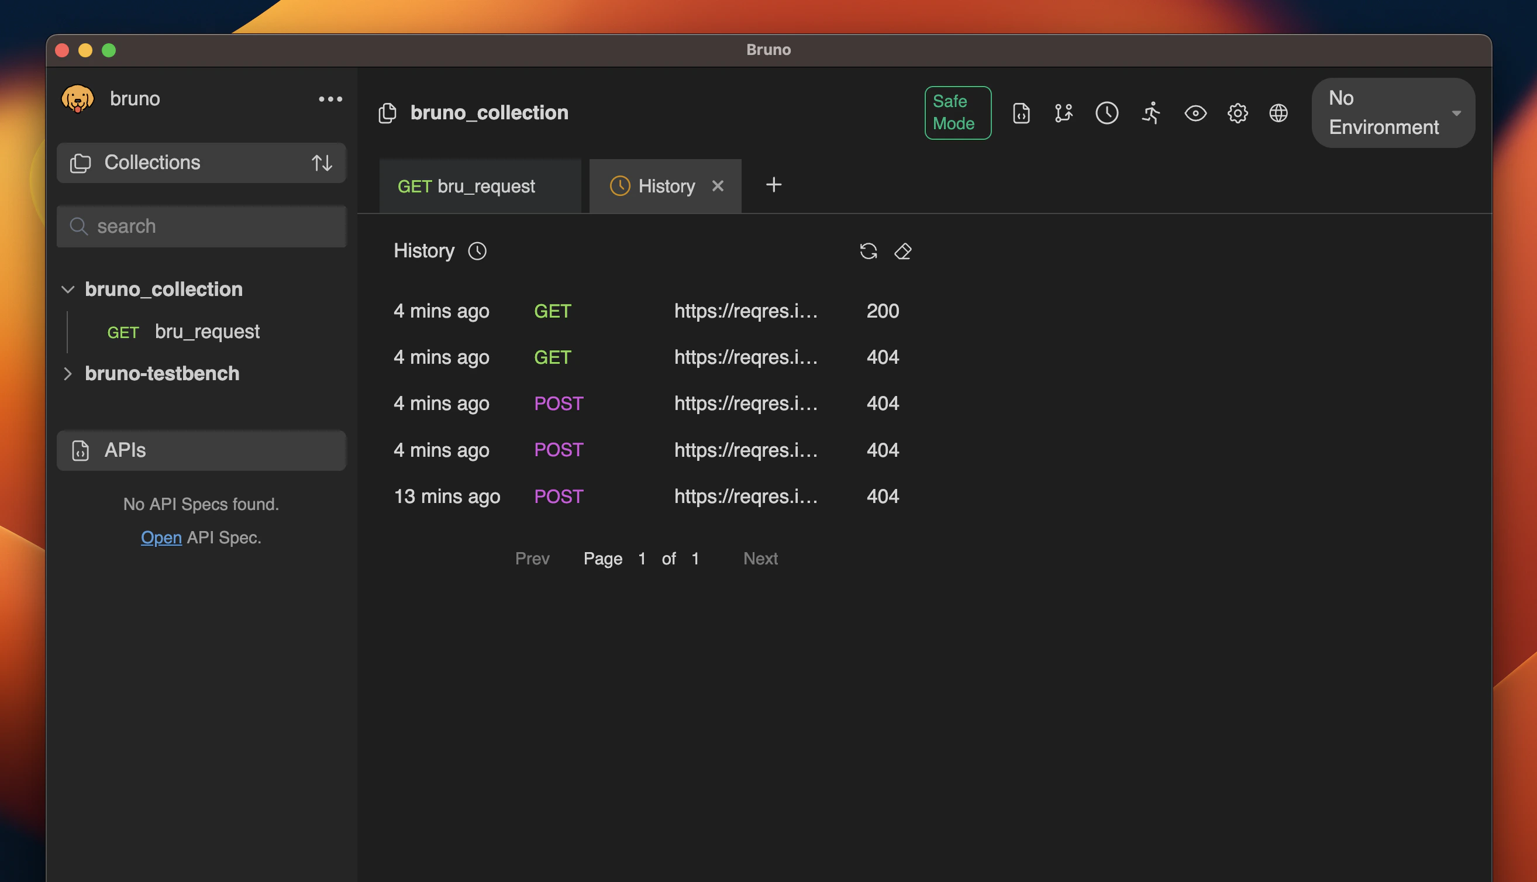Open the collection runner running-man icon
Image resolution: width=1537 pixels, height=882 pixels.
tap(1150, 113)
